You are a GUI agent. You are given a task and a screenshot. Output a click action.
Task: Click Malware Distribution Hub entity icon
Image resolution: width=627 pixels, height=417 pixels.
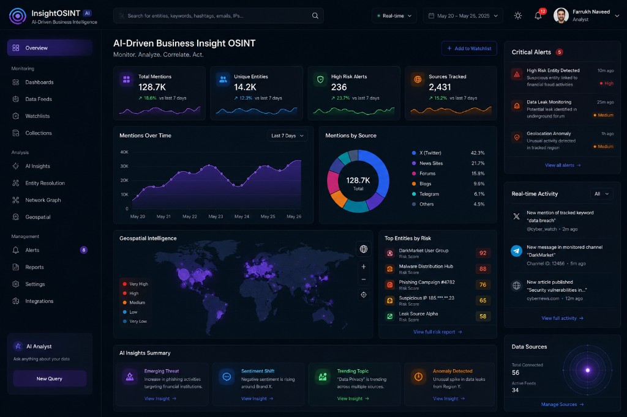coord(389,269)
